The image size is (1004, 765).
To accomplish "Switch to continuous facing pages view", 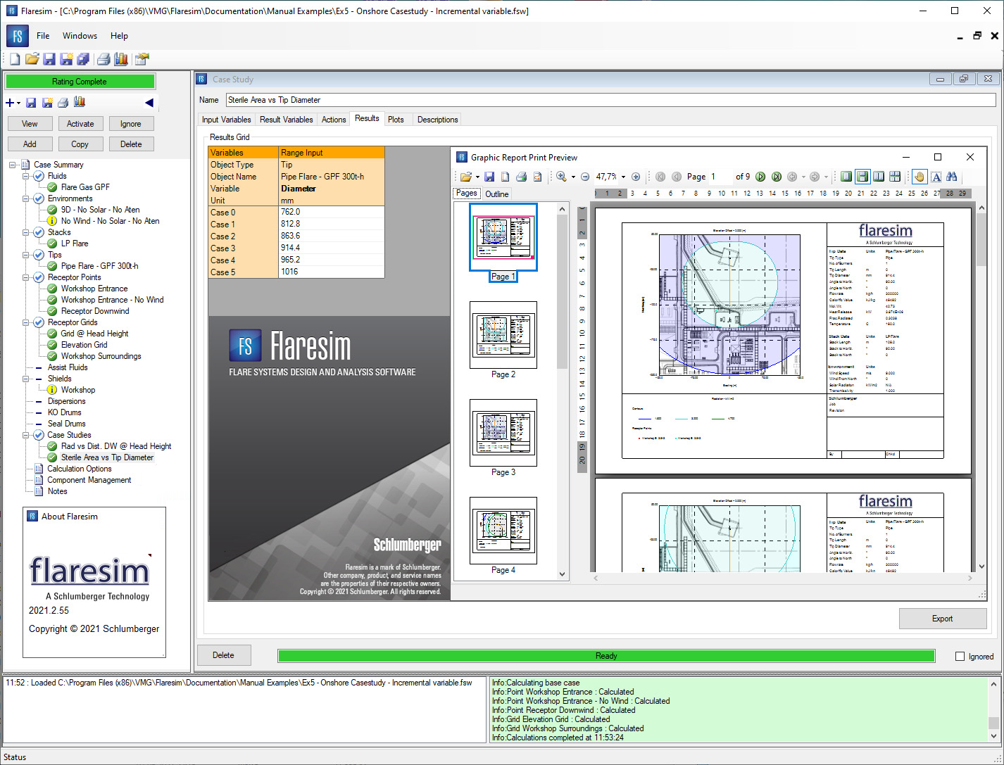I will point(895,177).
